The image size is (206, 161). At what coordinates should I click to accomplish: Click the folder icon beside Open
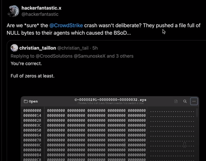pos(26,101)
